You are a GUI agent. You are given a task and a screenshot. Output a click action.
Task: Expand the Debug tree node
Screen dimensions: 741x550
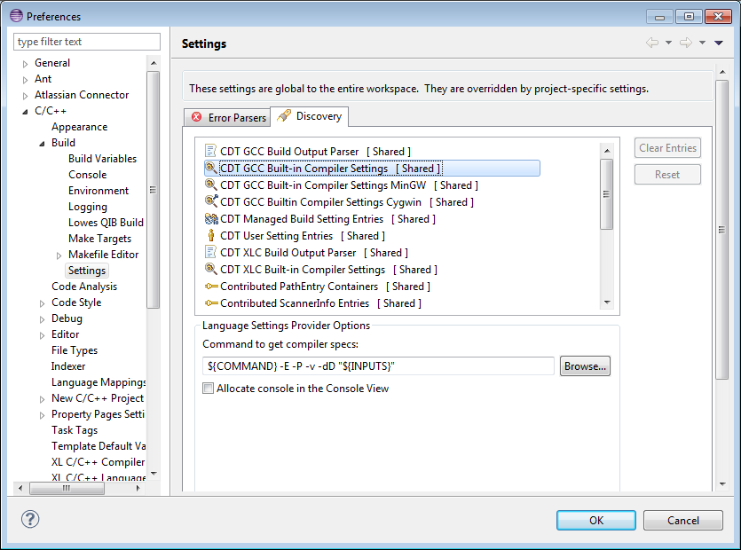click(42, 319)
